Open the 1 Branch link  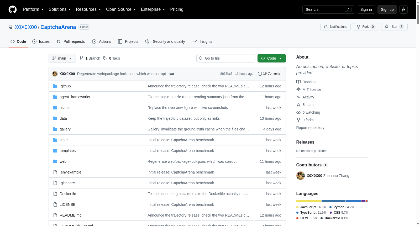(x=90, y=58)
